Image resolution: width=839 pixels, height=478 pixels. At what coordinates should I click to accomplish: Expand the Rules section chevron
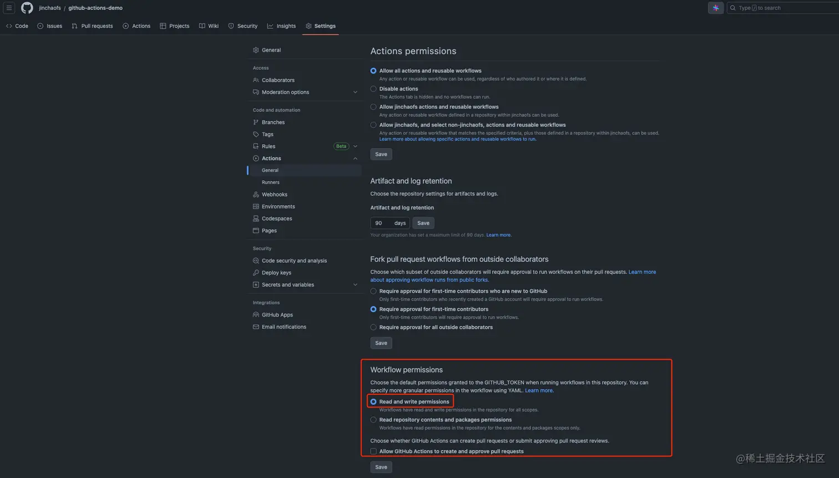point(355,146)
